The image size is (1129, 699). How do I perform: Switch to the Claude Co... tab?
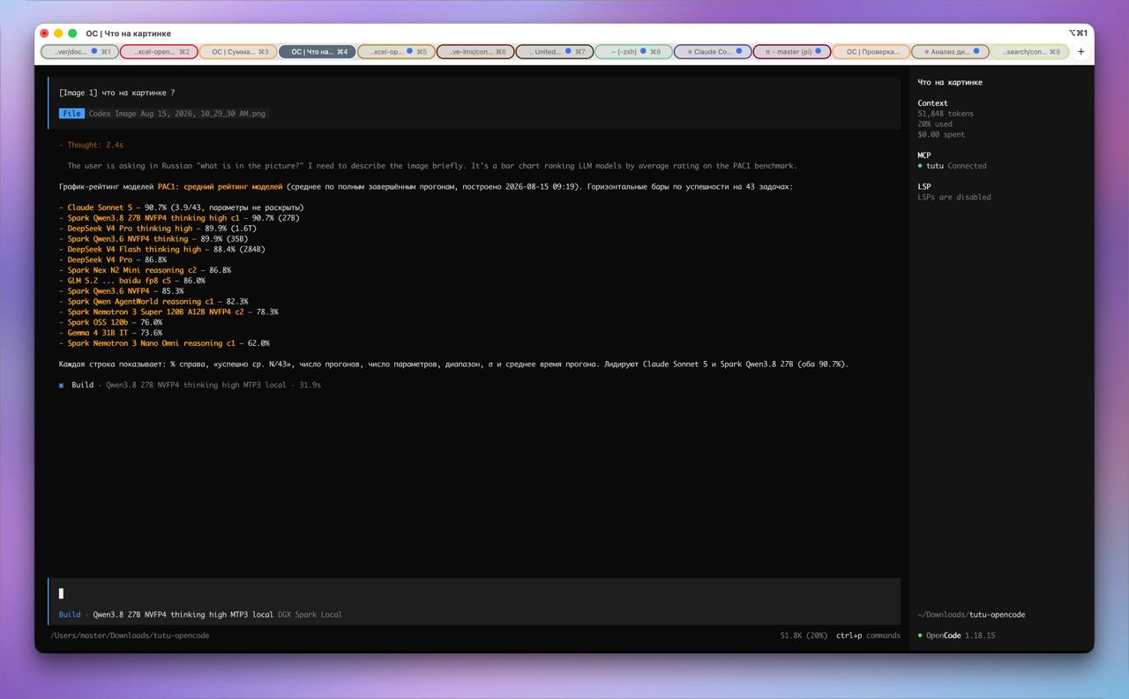(x=714, y=51)
